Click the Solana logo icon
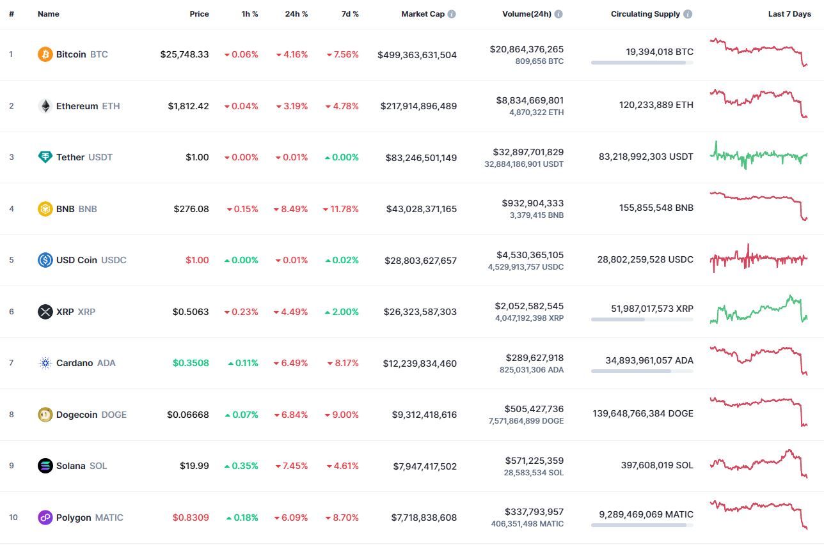Screen dimensions: 824x545 tap(45, 466)
